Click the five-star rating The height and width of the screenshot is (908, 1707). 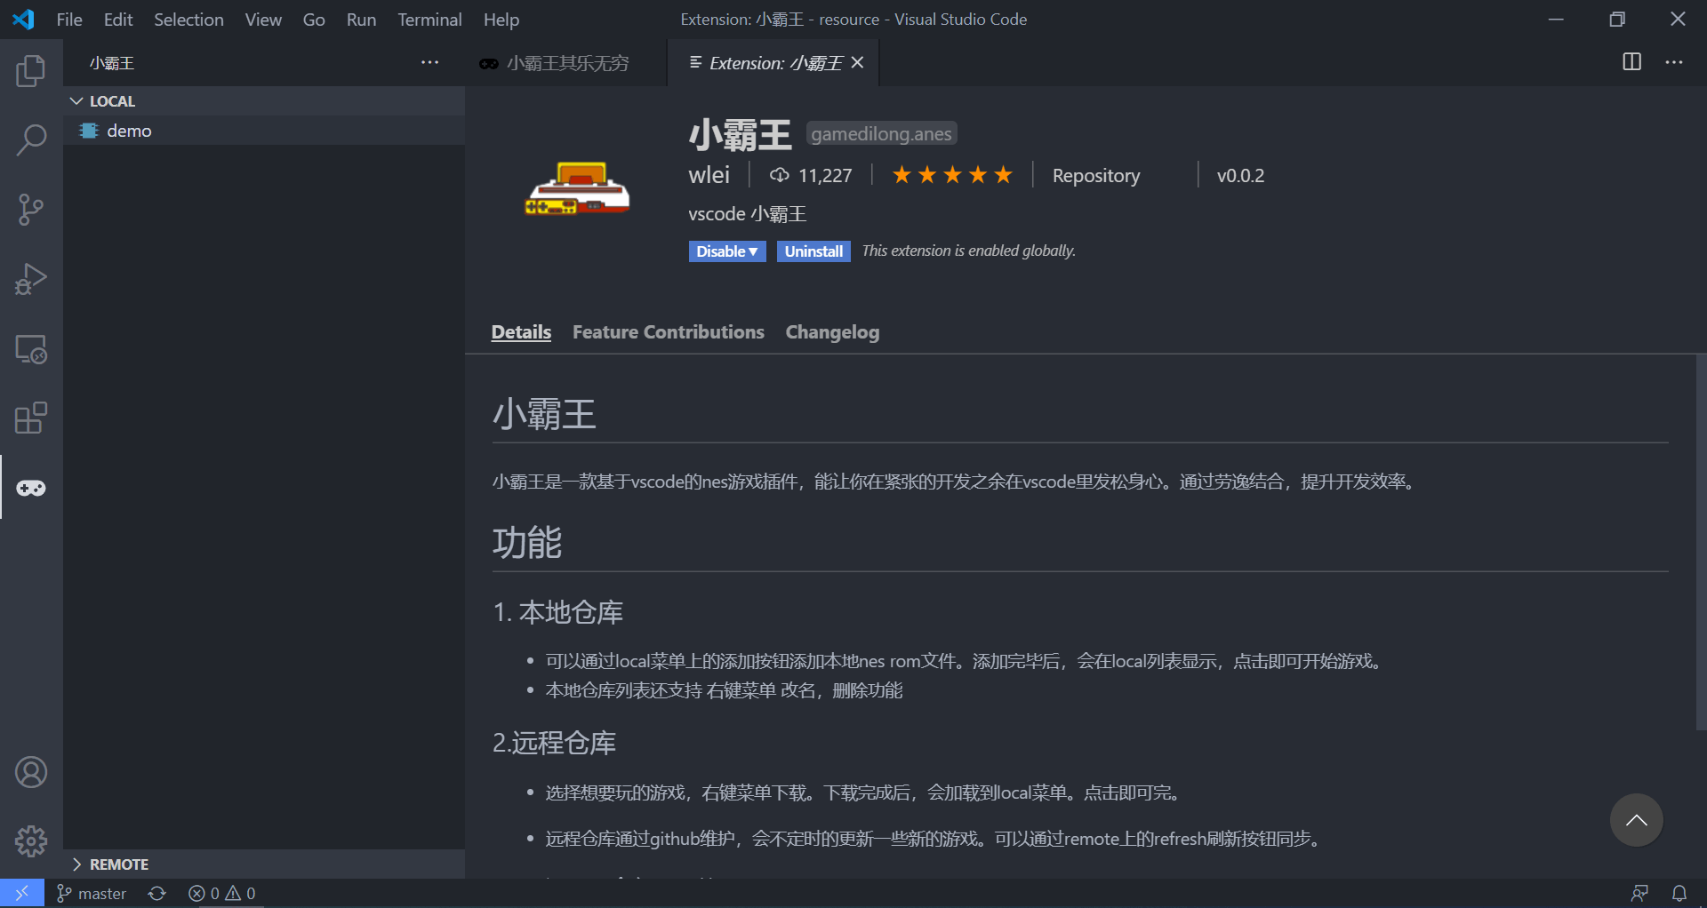point(952,175)
